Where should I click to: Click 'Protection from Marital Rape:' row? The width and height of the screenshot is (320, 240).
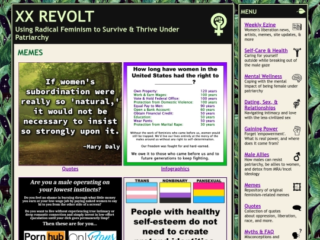(x=175, y=124)
